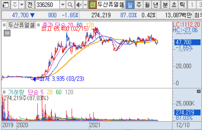
Task: Expand the stock code history dropdown
Action: pyautogui.click(x=63, y=5)
